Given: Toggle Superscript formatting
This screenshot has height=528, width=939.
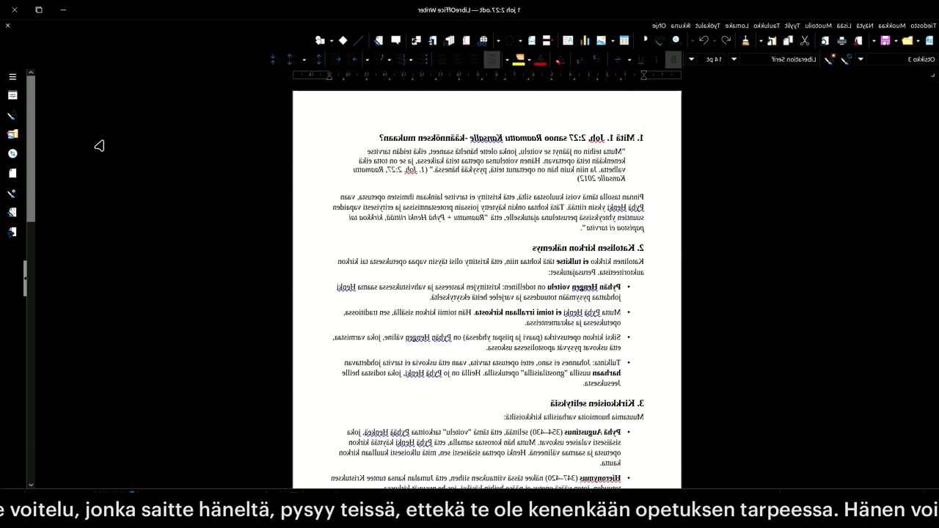Looking at the screenshot, I should point(597,59).
